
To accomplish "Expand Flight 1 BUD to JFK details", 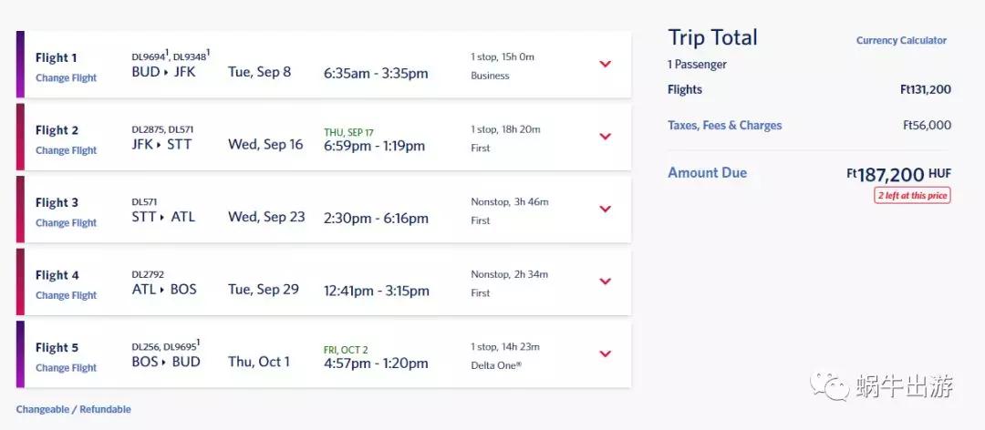I will [x=605, y=64].
